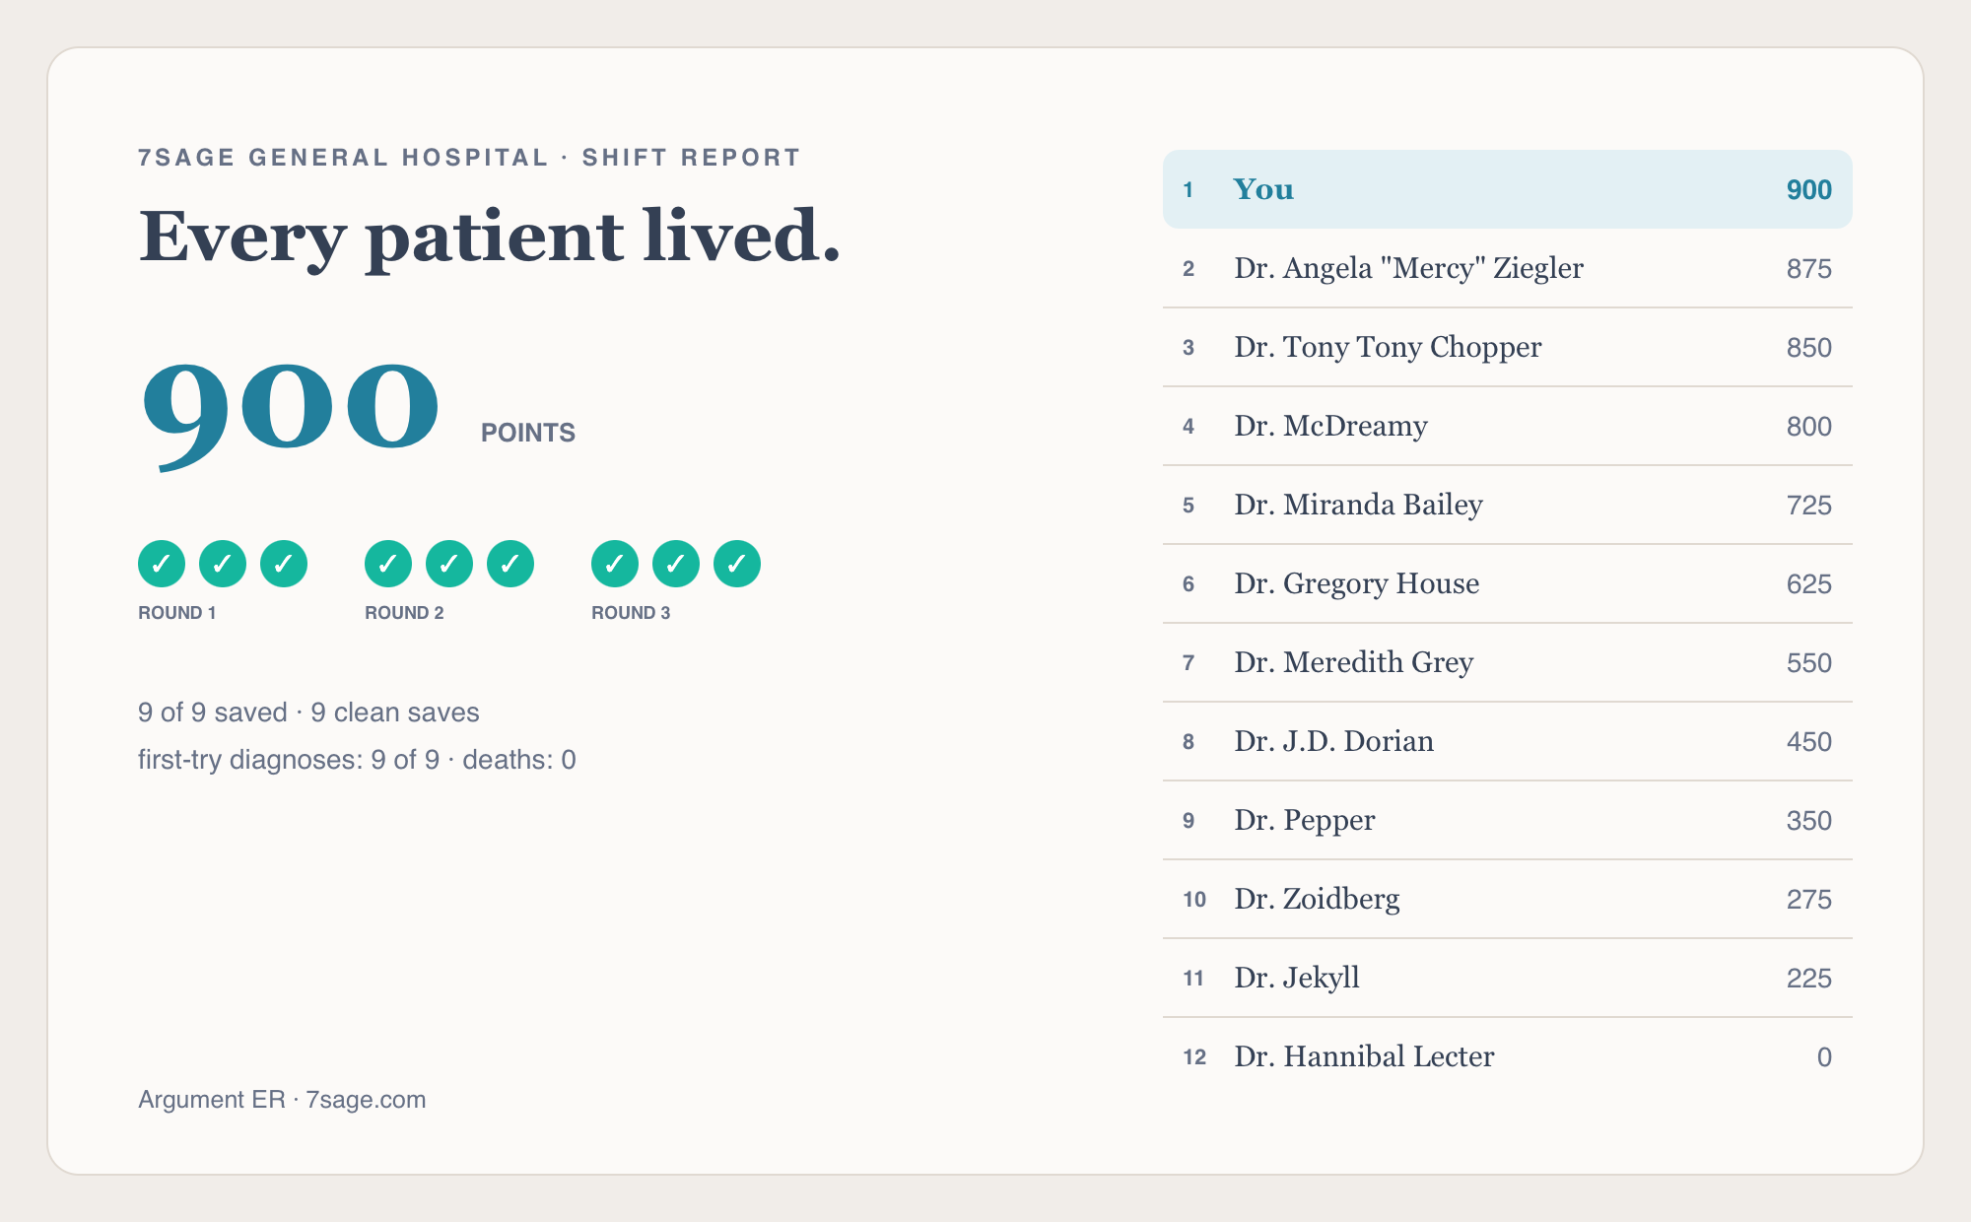Click the large 900 points score

click(291, 410)
